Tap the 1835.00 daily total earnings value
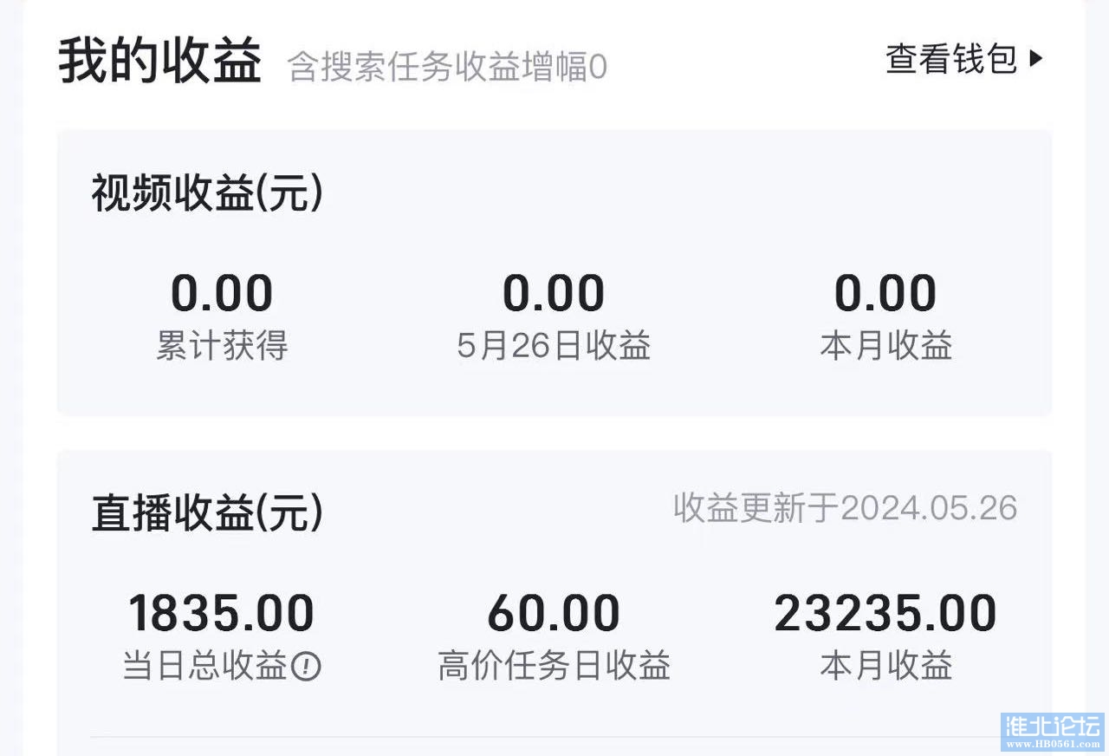The image size is (1109, 756). (222, 613)
